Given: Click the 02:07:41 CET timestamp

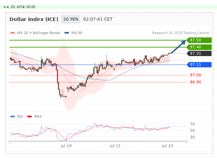Looking at the screenshot, I should 98,19.
